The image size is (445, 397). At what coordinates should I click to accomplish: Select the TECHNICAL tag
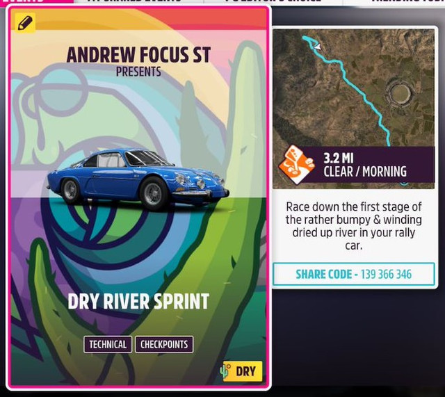coord(108,344)
